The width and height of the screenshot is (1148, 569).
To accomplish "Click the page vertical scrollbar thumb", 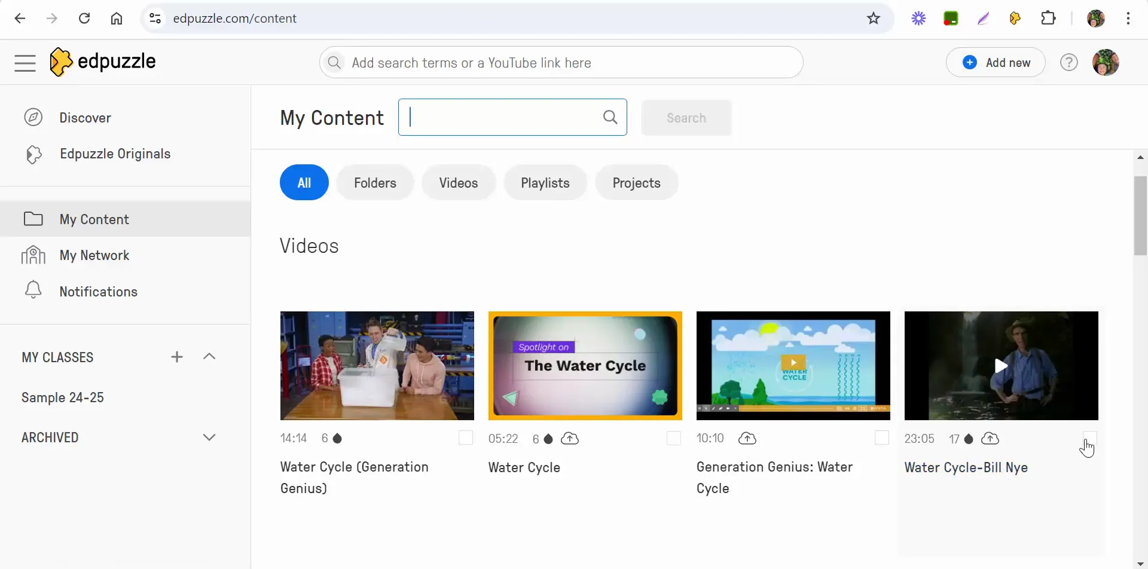I will point(1140,215).
